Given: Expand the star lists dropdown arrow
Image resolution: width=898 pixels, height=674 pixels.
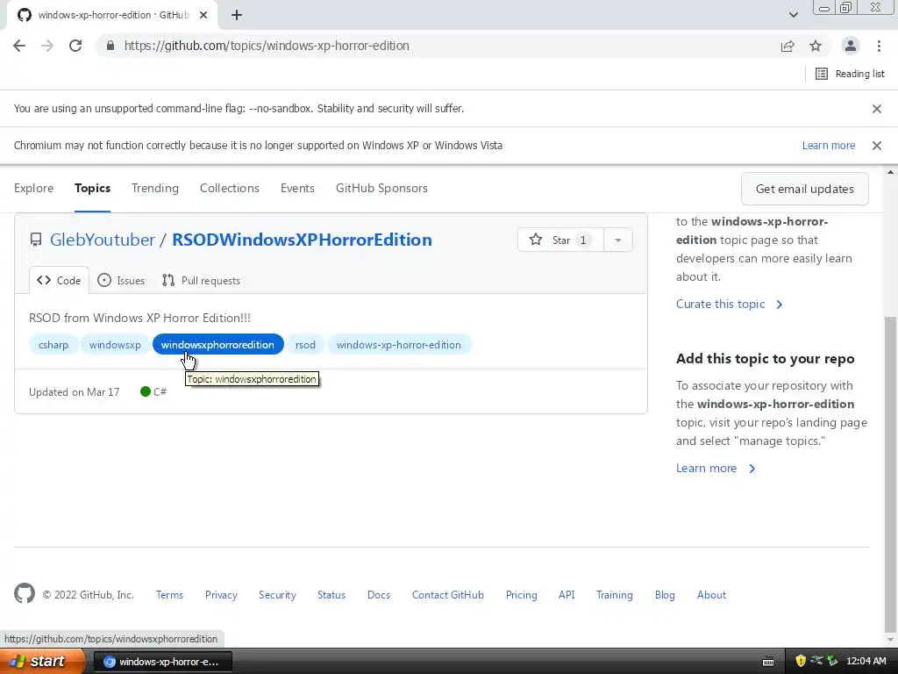Looking at the screenshot, I should coord(618,240).
